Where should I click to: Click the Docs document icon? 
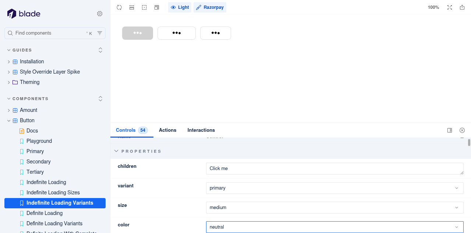click(x=22, y=131)
